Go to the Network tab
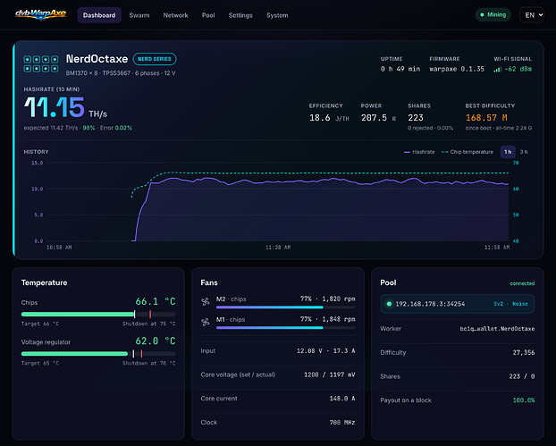Viewport: 556px width, 446px height. (175, 15)
